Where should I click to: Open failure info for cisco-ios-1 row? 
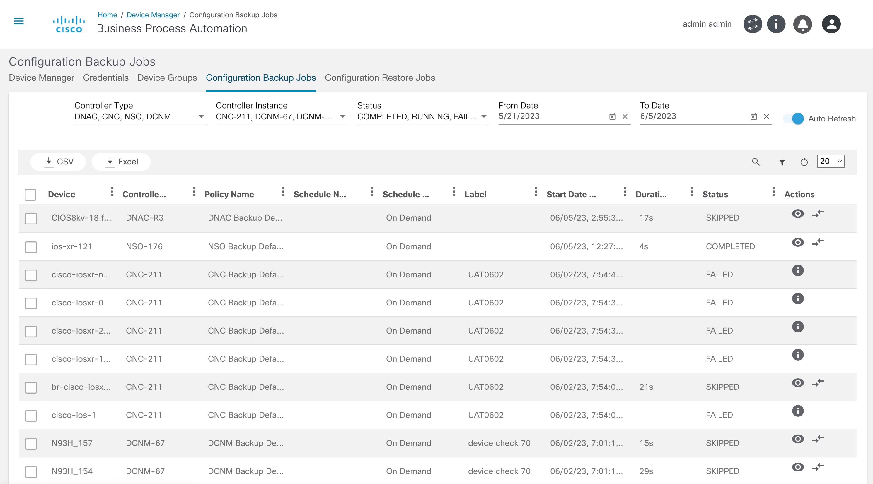tap(797, 411)
